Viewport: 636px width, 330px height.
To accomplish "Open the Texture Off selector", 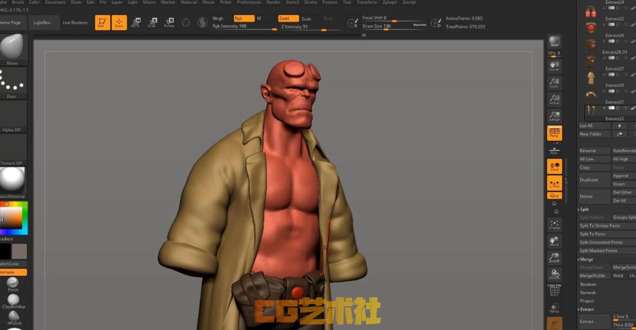I will 12,149.
